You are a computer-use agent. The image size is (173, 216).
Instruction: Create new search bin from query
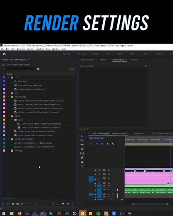point(38,69)
